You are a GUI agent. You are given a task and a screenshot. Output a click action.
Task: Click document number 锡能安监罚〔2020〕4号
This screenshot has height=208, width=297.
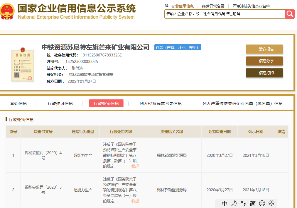click(x=43, y=155)
